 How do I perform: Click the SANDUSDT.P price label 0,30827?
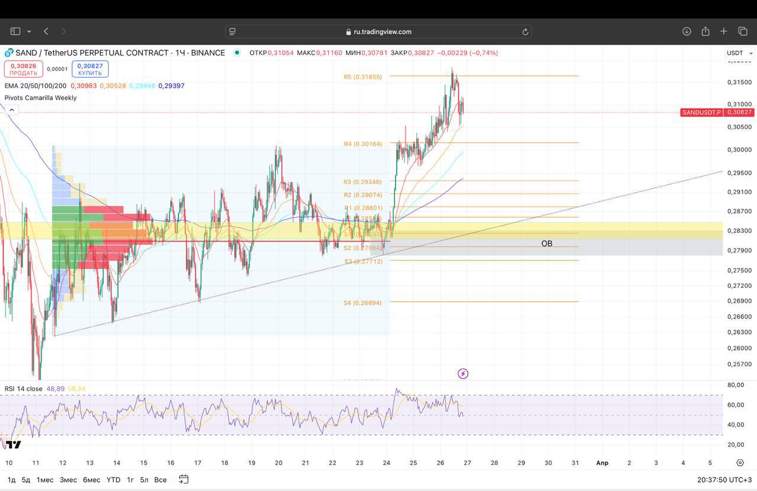(717, 112)
